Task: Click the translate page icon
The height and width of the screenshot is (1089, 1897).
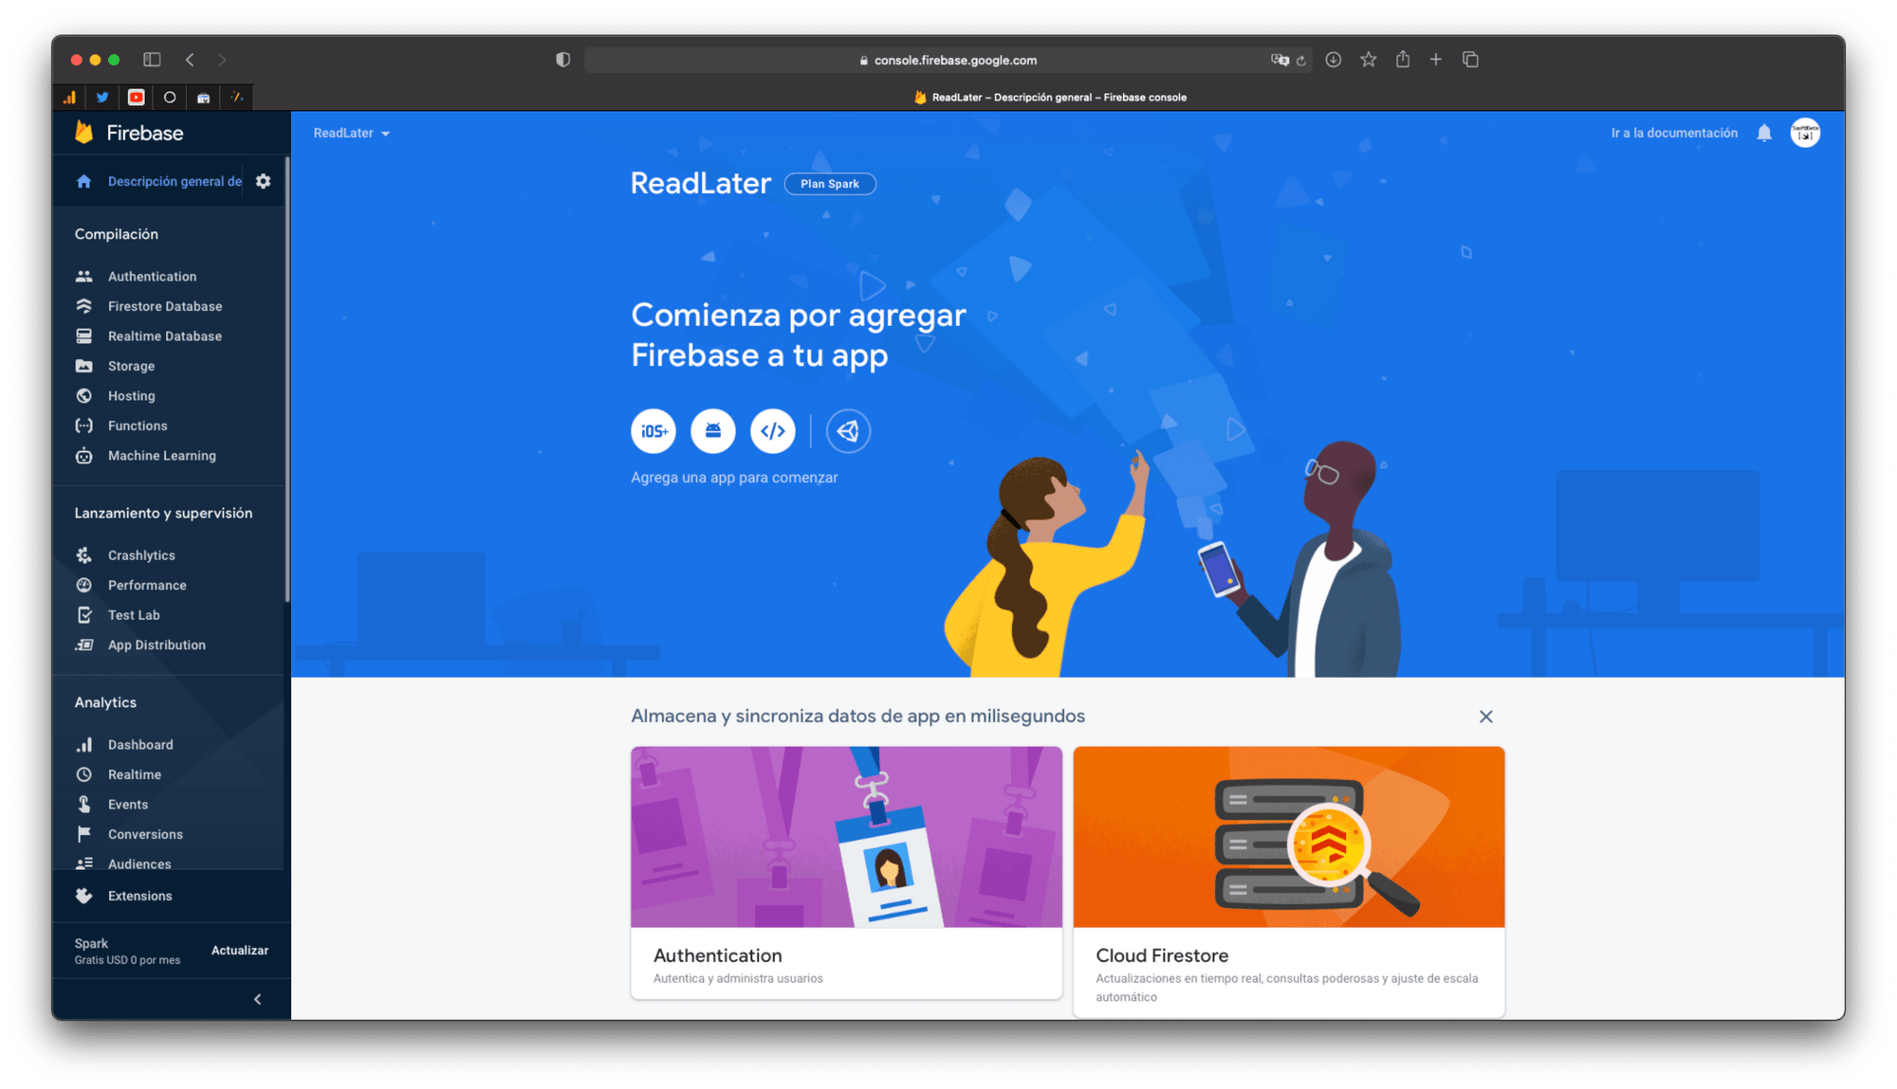Action: point(1280,60)
